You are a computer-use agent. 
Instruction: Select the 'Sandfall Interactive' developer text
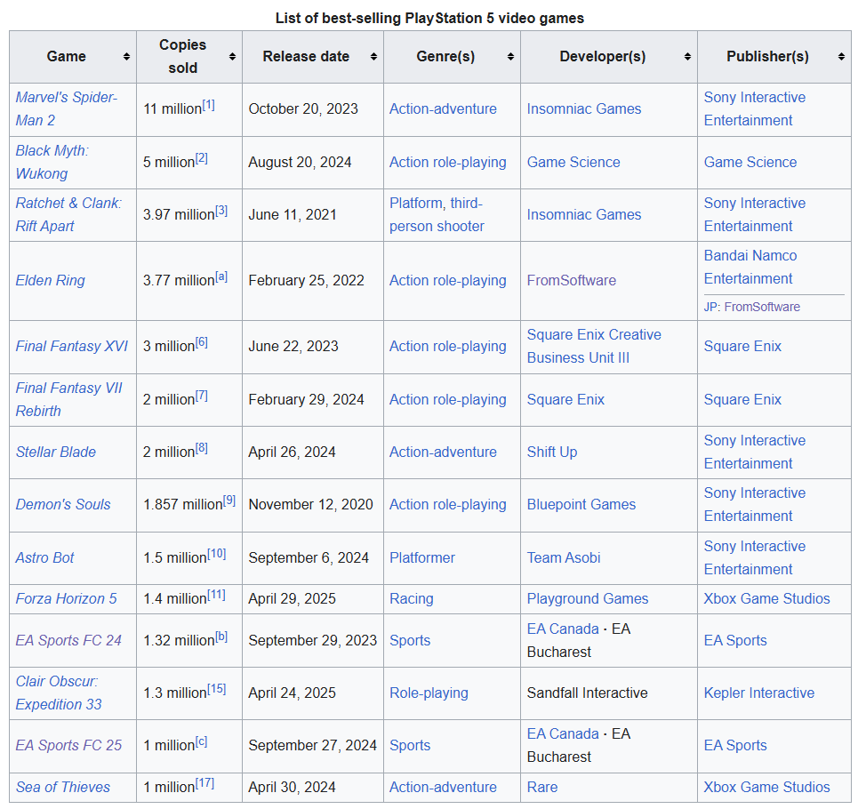tap(587, 693)
